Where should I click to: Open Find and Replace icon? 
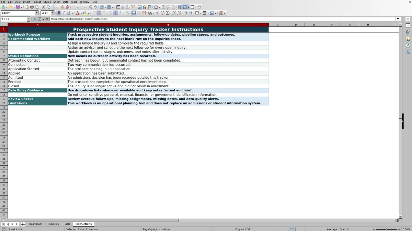click(90, 7)
